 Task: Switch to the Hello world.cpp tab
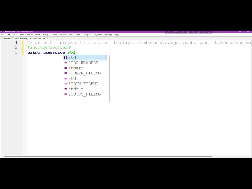point(21,39)
